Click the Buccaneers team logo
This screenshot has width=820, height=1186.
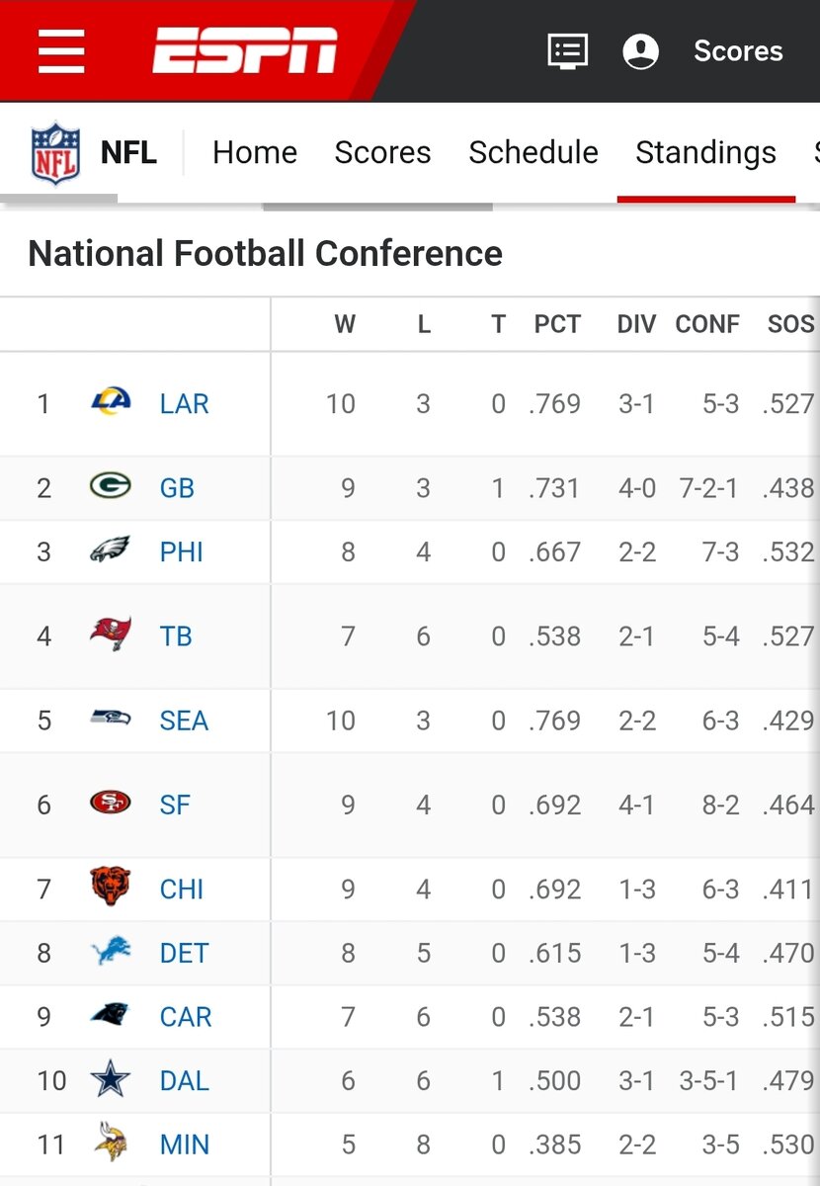[x=110, y=635]
